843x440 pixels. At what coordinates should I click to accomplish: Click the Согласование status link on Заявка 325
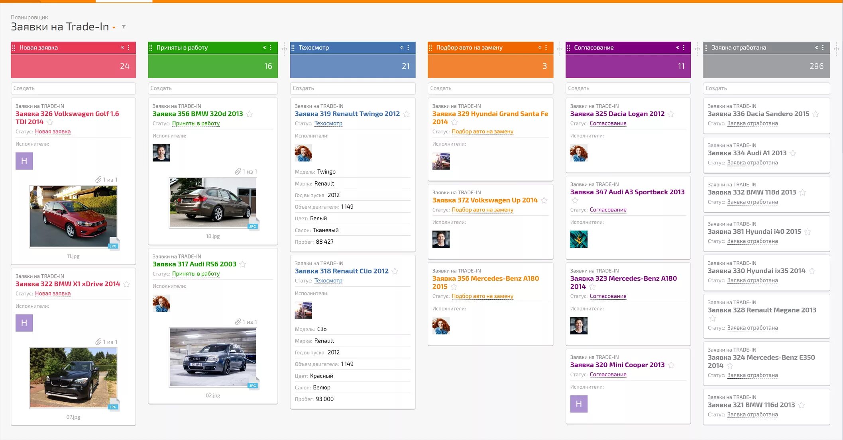pos(608,123)
